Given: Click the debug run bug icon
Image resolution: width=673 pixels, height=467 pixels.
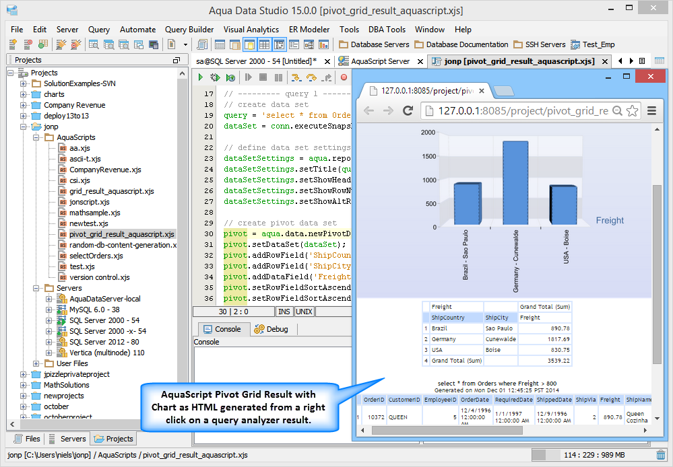Looking at the screenshot, I should click(215, 77).
